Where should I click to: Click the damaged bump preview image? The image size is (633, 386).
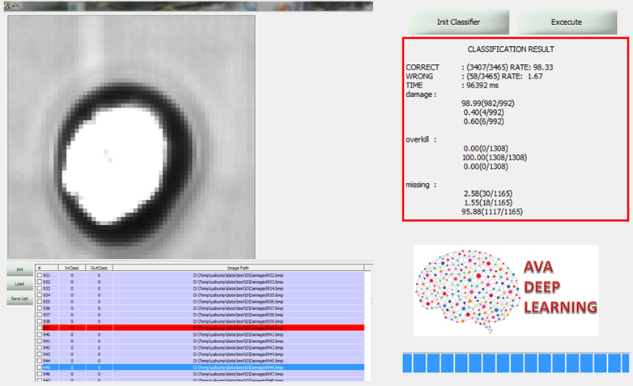[131, 136]
